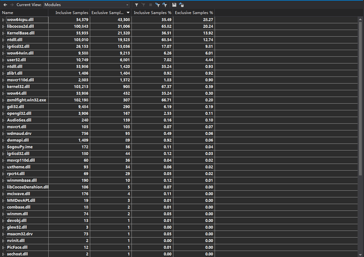This screenshot has width=364, height=257.
Task: Sort by Inclusive Samples % header
Action: (152, 13)
